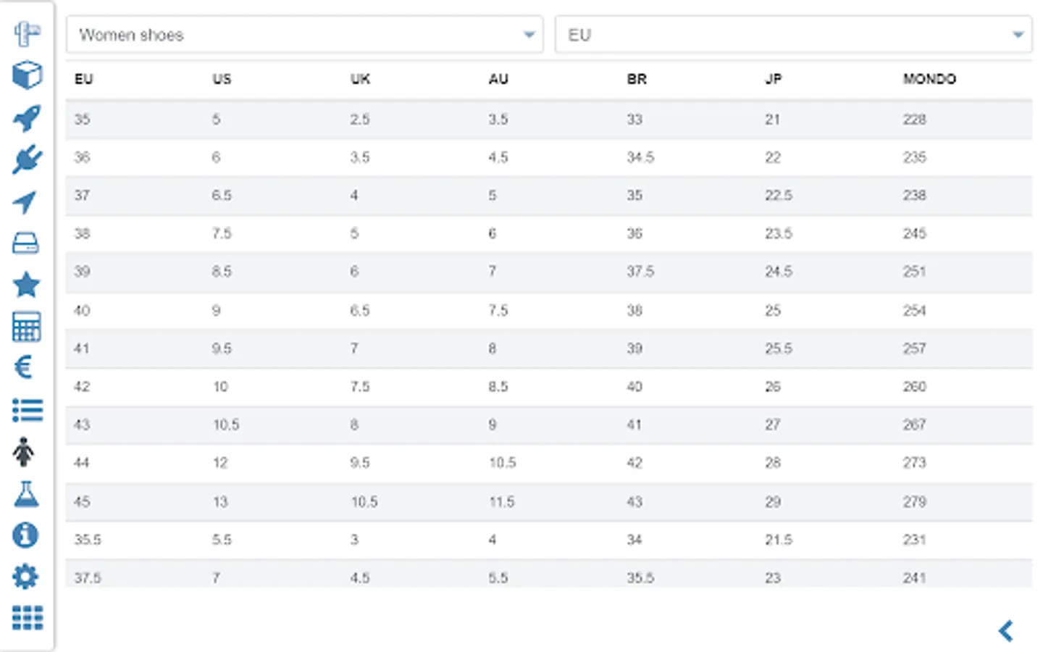Select the power plug icon

(27, 159)
